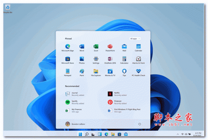Open Brandon LeBlanc user account menu
208x140 pixels.
coord(75,124)
